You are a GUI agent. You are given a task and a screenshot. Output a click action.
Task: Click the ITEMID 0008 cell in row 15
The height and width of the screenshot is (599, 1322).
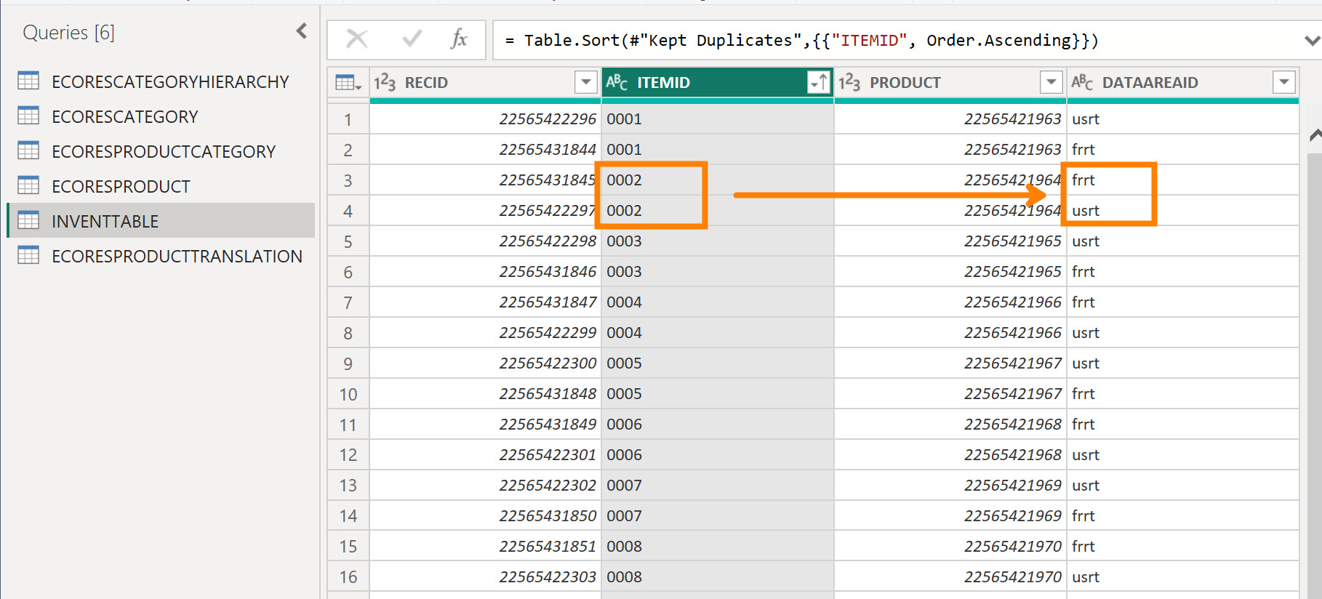pyautogui.click(x=718, y=547)
